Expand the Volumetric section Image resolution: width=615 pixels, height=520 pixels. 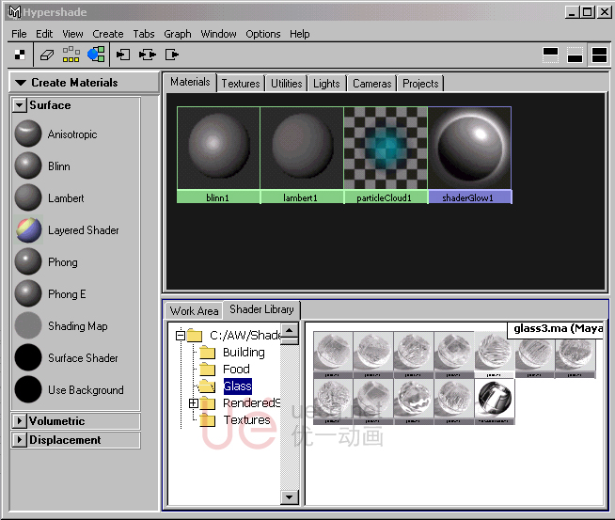click(x=19, y=420)
